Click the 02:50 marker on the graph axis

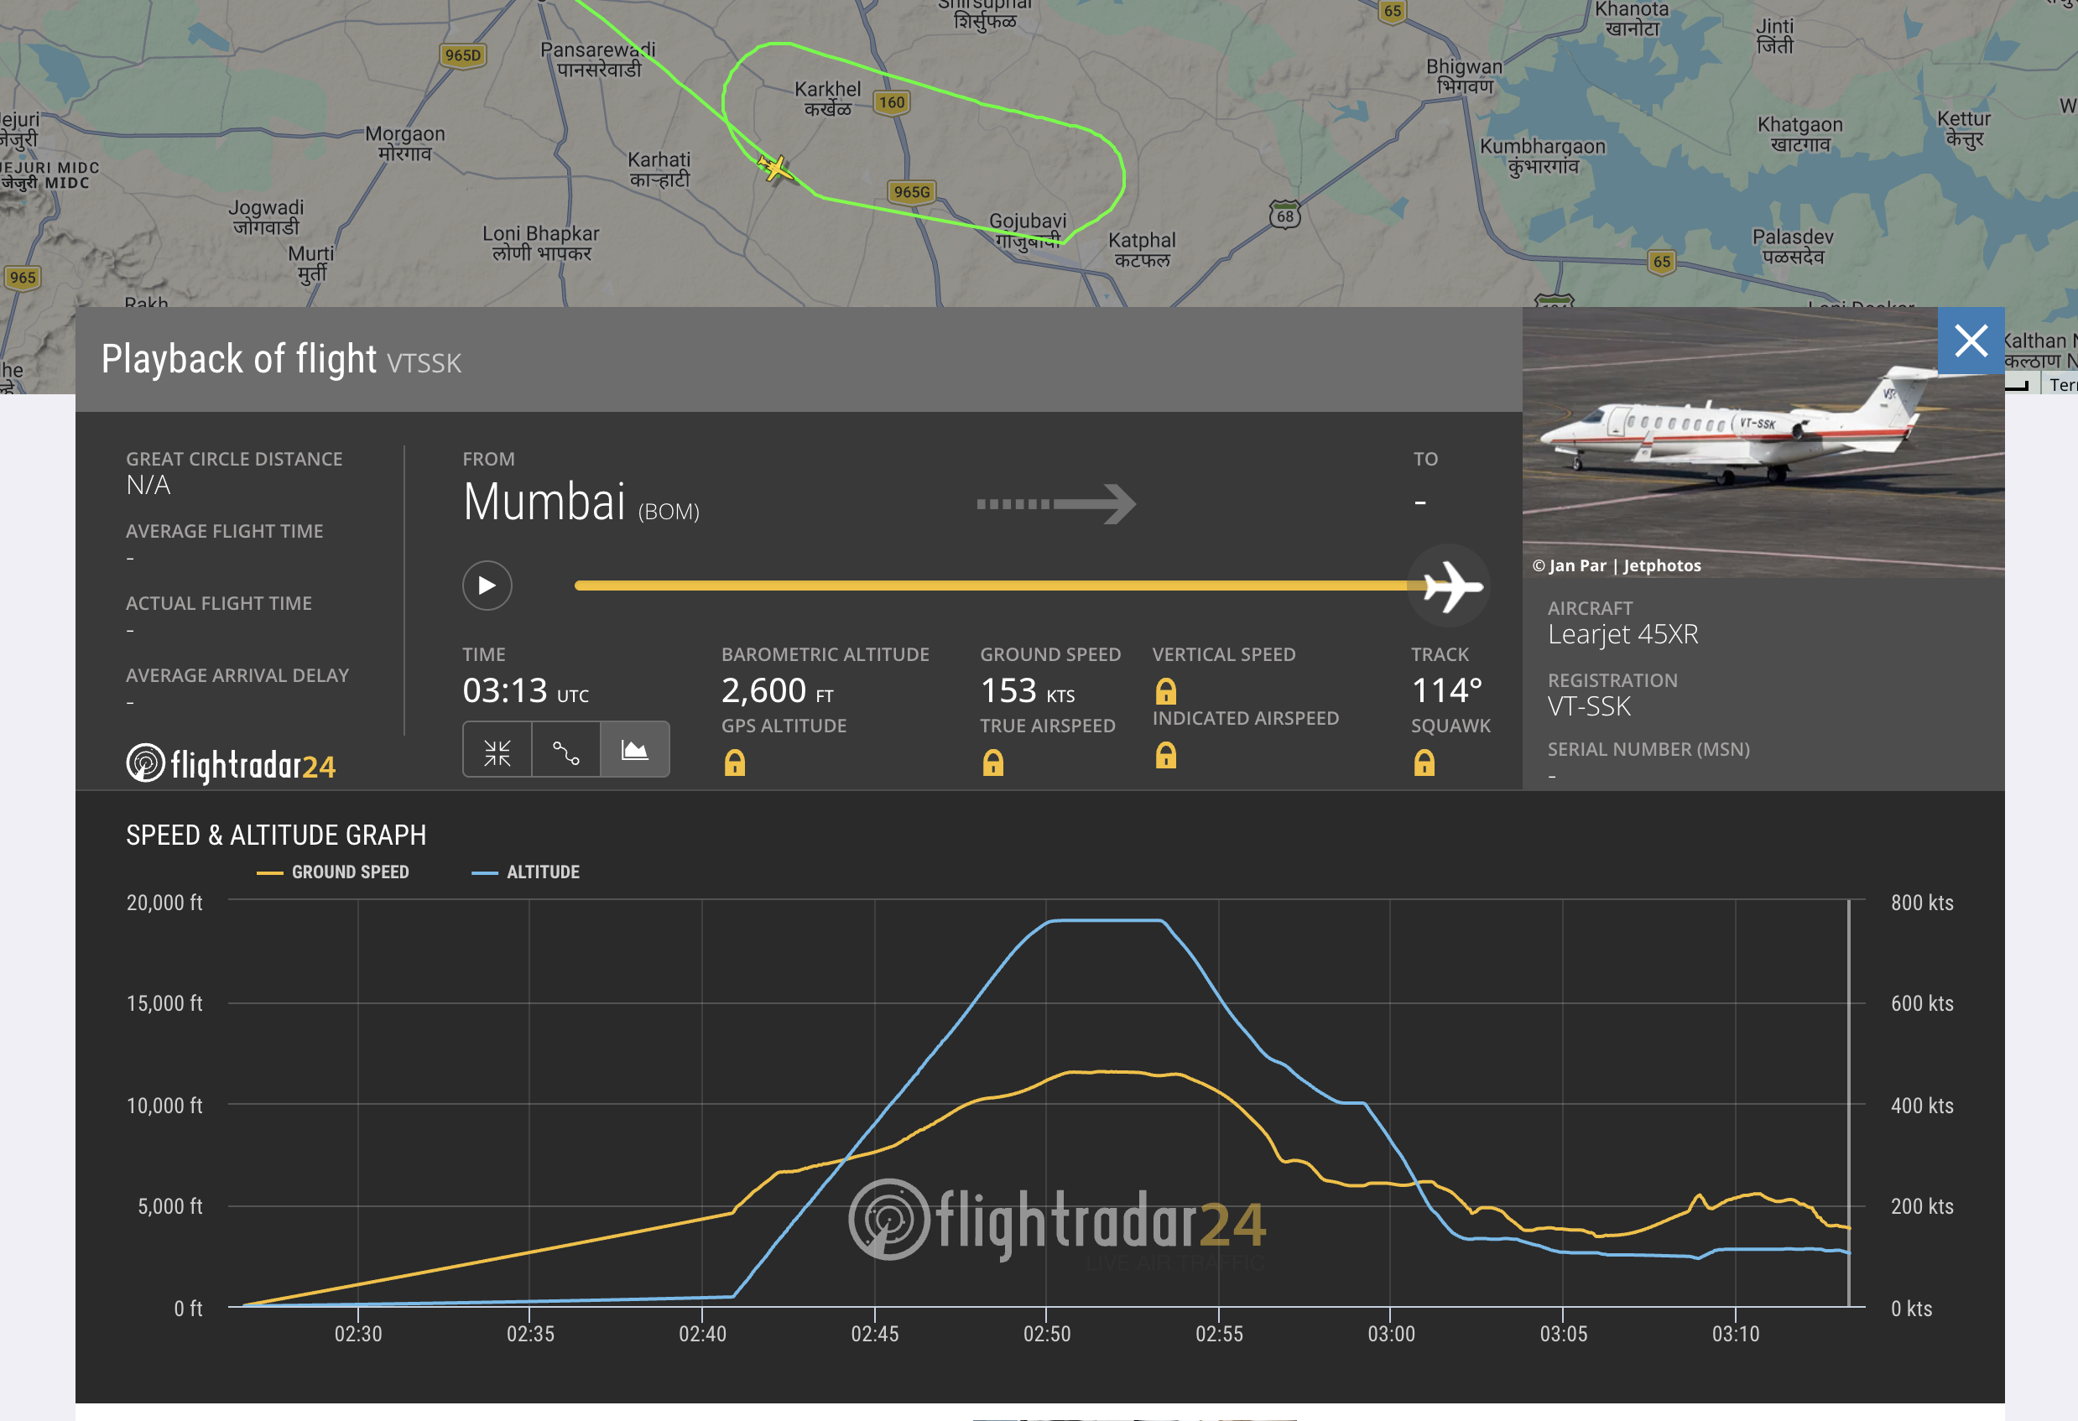(x=1046, y=1334)
